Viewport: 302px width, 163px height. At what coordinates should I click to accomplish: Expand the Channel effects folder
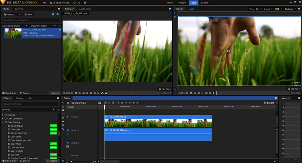tap(2, 115)
